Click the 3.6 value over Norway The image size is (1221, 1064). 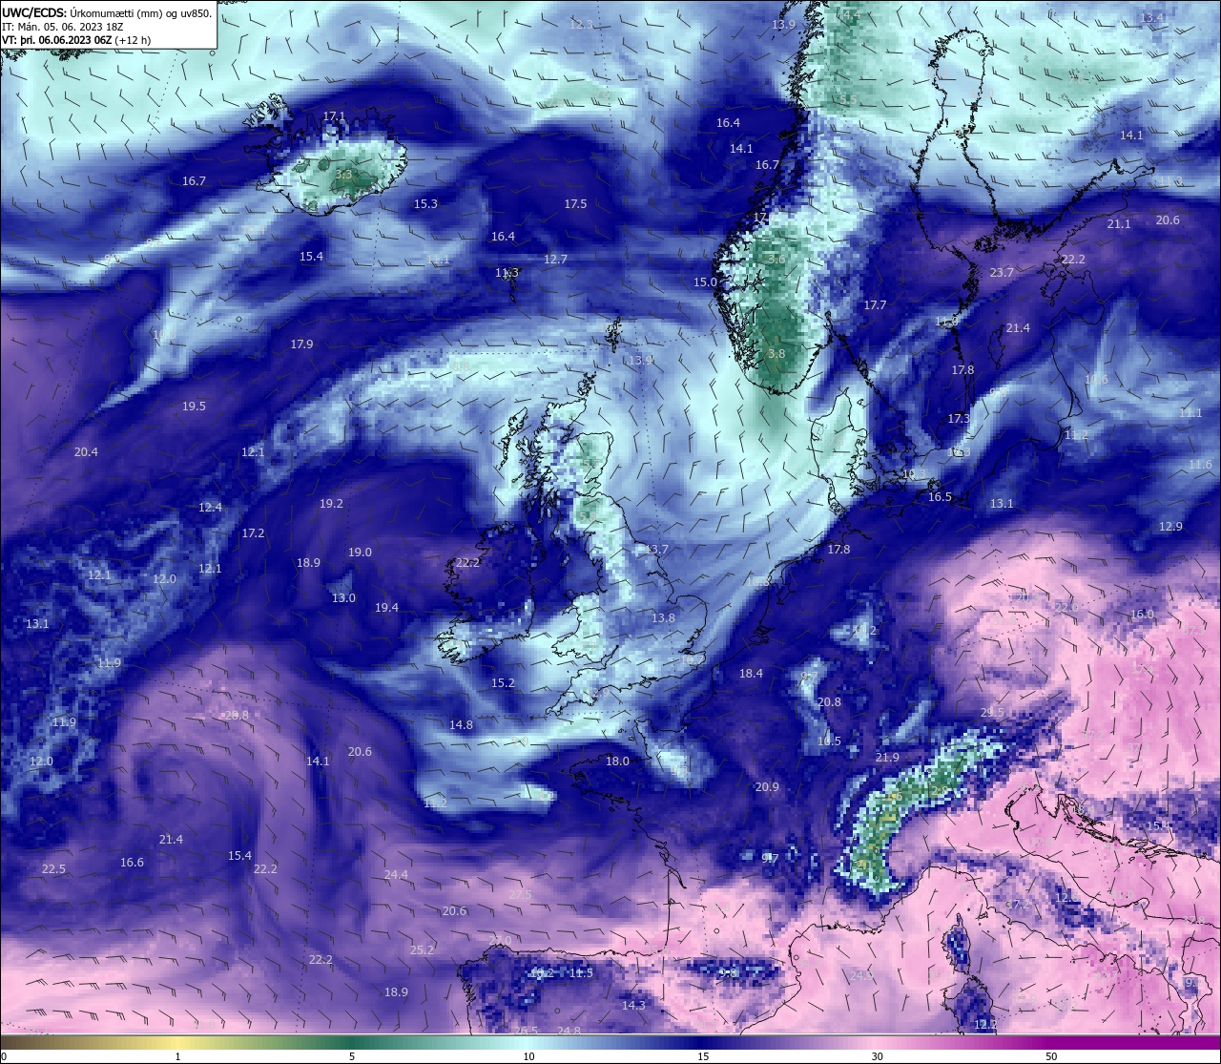[776, 260]
